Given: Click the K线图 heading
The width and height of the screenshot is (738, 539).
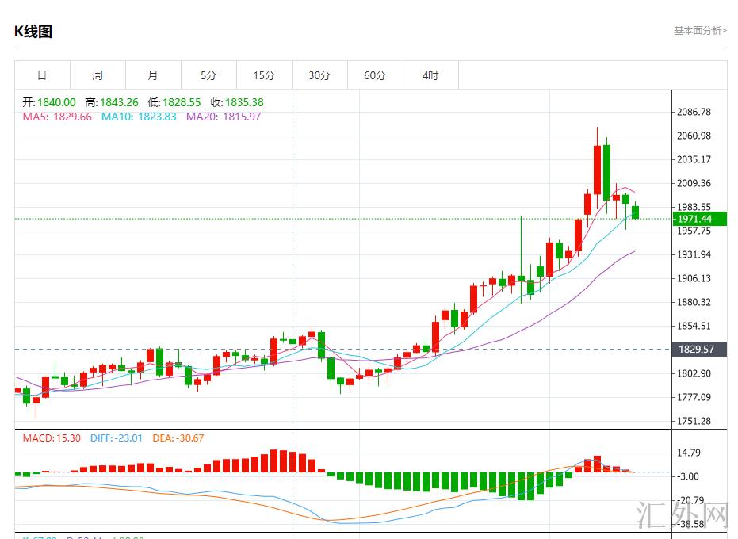Looking at the screenshot, I should coord(33,32).
